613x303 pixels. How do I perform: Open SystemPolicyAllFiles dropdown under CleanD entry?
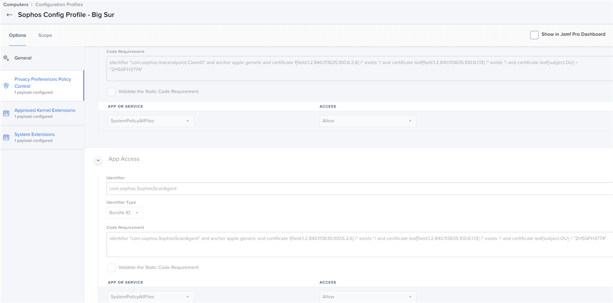coord(151,121)
